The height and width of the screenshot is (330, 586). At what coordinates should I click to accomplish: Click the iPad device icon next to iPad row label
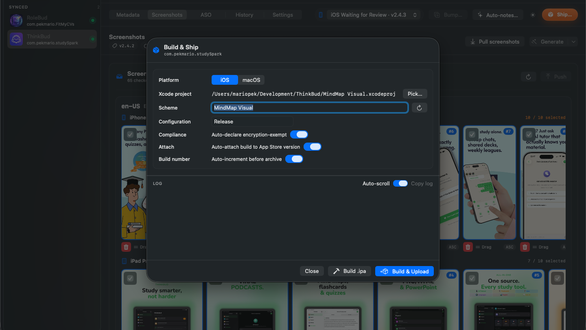pyautogui.click(x=125, y=261)
